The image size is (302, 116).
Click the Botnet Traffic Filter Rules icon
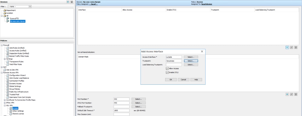[8, 56]
